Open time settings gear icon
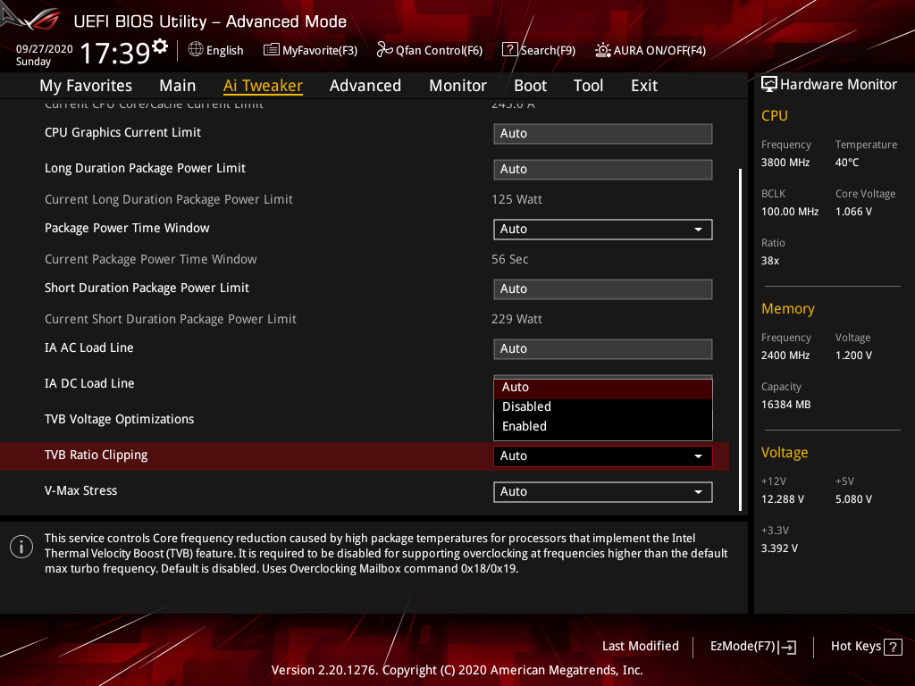915x686 pixels. click(x=160, y=46)
